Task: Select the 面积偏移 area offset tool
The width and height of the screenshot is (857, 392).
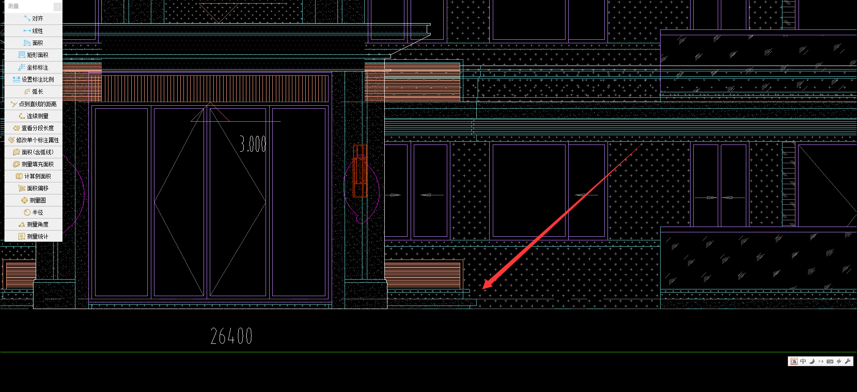Action: pyautogui.click(x=33, y=188)
